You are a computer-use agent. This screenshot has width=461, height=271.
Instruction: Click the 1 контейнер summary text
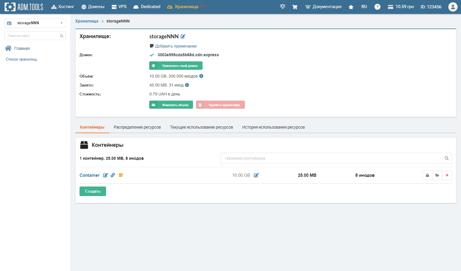pos(112,158)
